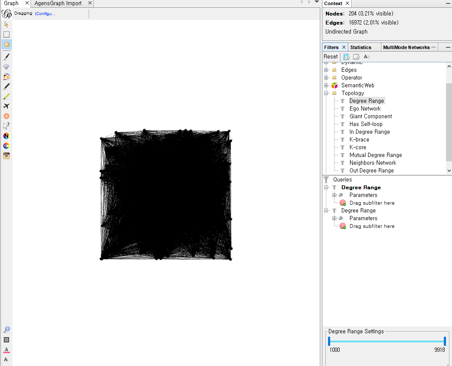Select the Painter brush tool
This screenshot has width=452, height=366.
(6, 56)
